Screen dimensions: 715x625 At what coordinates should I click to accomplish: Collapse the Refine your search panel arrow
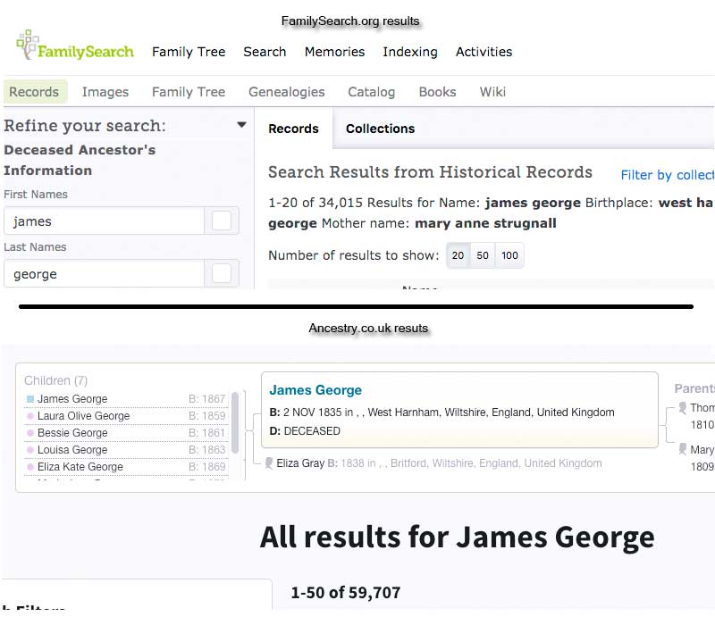point(241,126)
